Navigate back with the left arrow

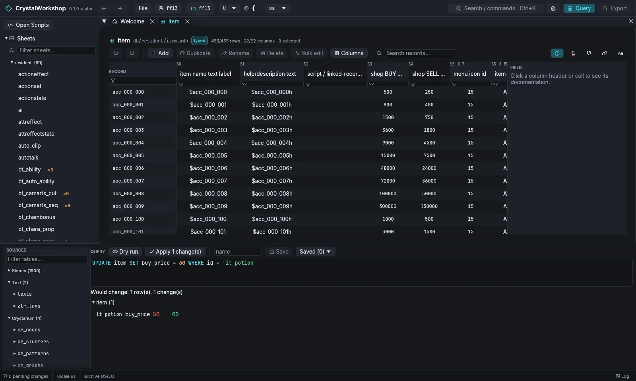tap(104, 8)
